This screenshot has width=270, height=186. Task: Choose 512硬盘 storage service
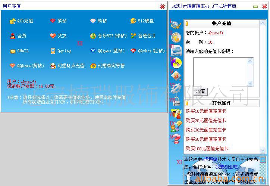pos(142,21)
